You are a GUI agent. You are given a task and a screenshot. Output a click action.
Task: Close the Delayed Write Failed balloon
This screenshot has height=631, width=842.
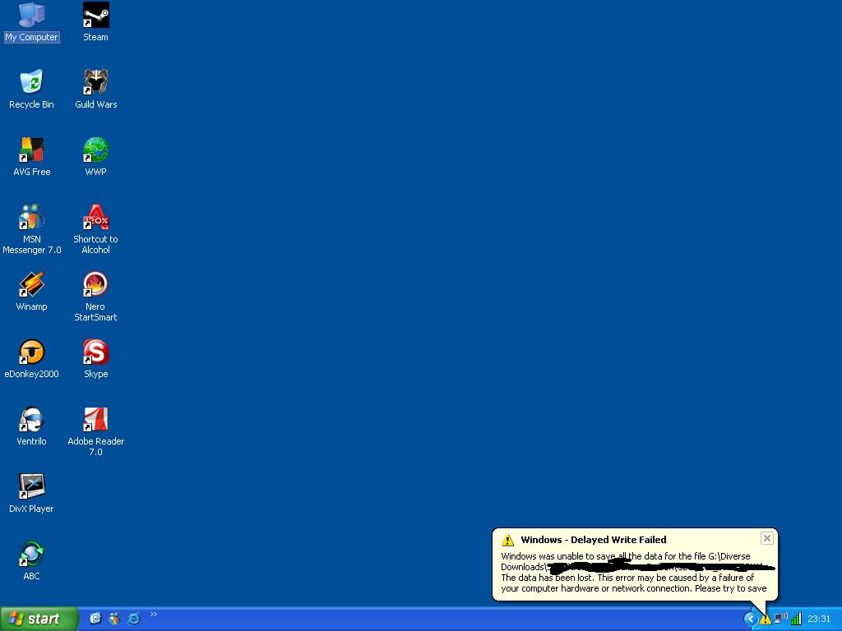(767, 538)
